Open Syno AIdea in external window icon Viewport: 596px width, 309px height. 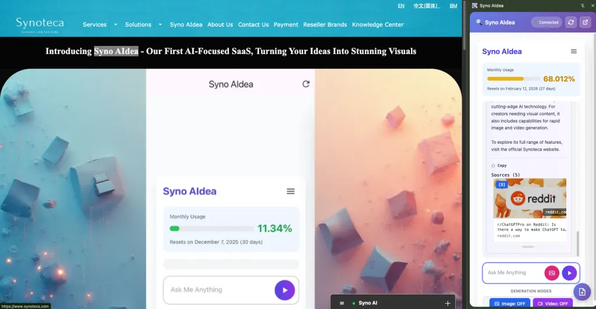click(x=586, y=23)
